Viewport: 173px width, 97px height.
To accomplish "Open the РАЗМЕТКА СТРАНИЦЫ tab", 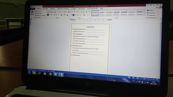I will click(63, 9).
